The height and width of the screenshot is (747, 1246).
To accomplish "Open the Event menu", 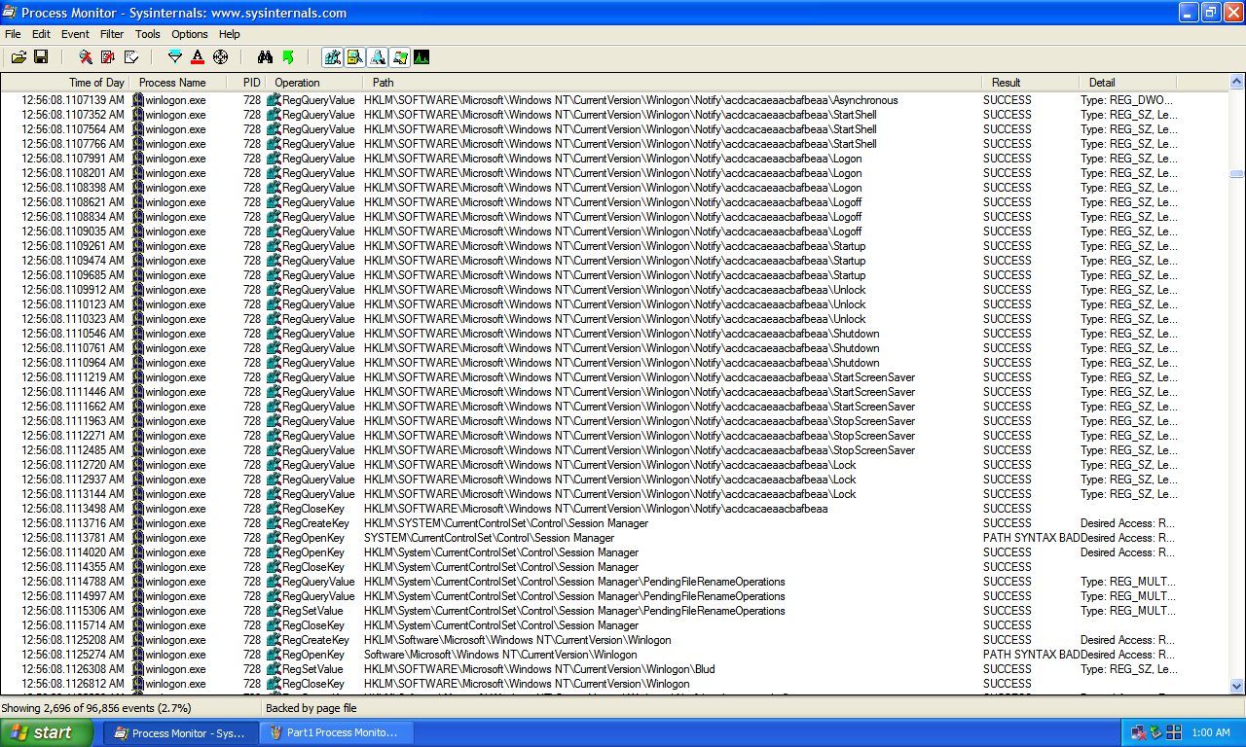I will click(x=75, y=34).
